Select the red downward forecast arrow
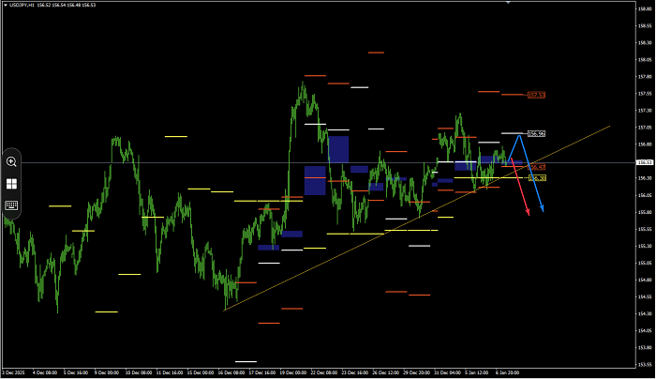This screenshot has height=379, width=656. coord(525,194)
